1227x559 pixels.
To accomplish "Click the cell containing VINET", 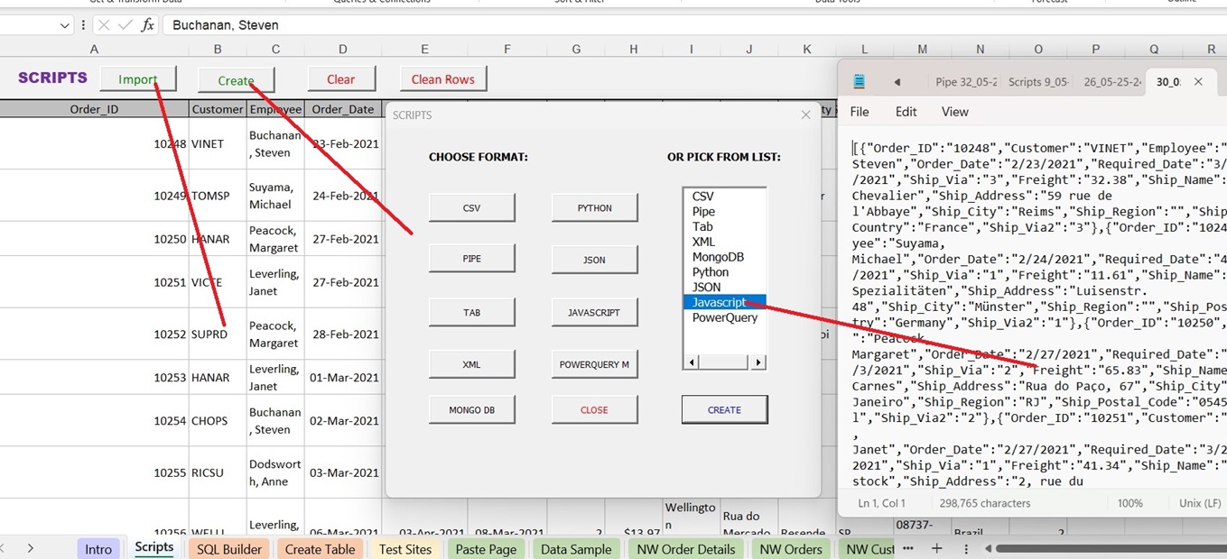I will [218, 144].
